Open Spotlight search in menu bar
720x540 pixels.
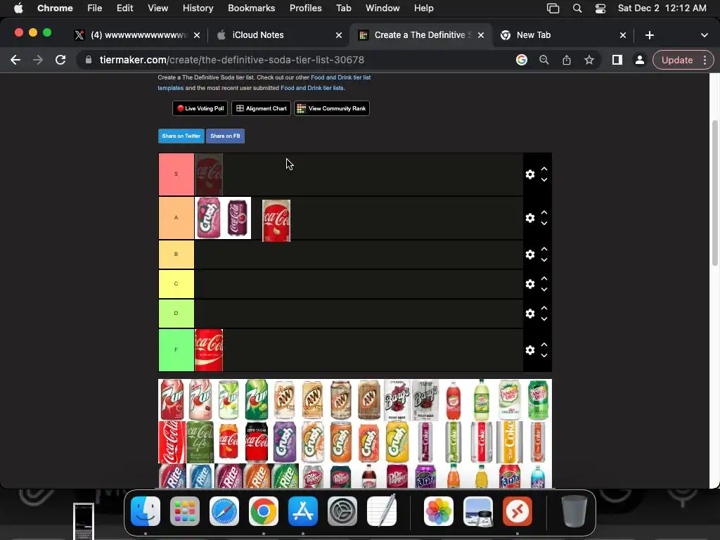click(x=577, y=8)
